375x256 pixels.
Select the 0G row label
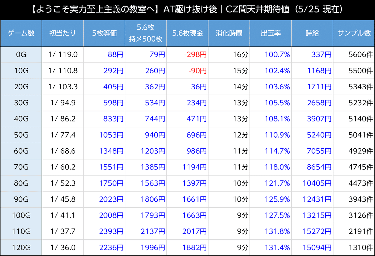tap(21, 55)
